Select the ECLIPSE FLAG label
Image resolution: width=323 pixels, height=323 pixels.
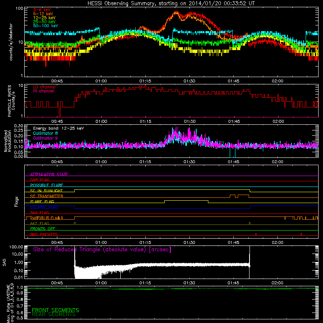[x=44, y=207]
